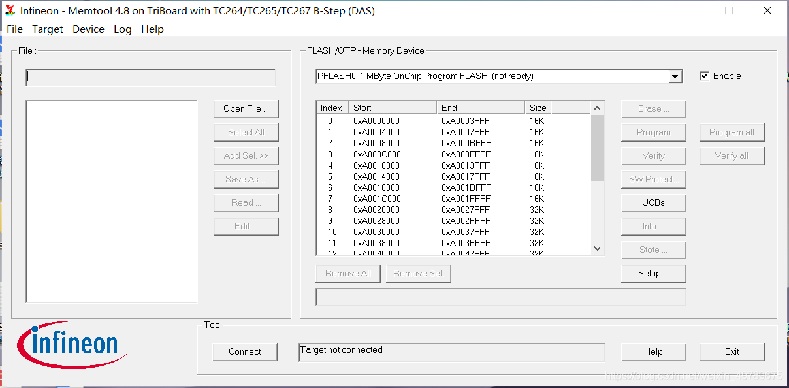Image resolution: width=789 pixels, height=388 pixels.
Task: Open the File menu
Action: click(x=14, y=29)
